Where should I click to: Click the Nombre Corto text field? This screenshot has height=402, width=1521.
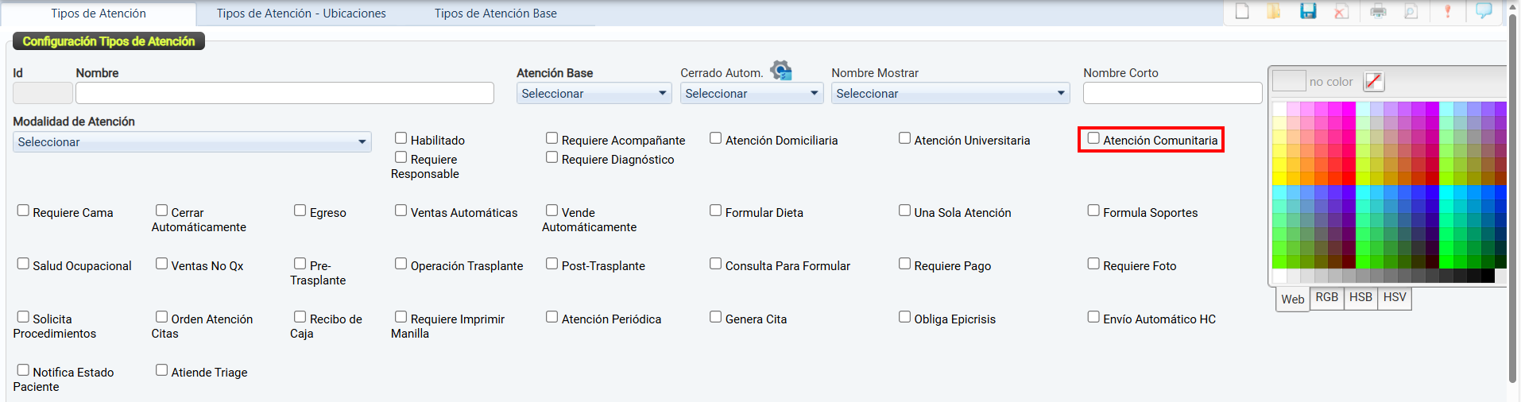(1172, 94)
